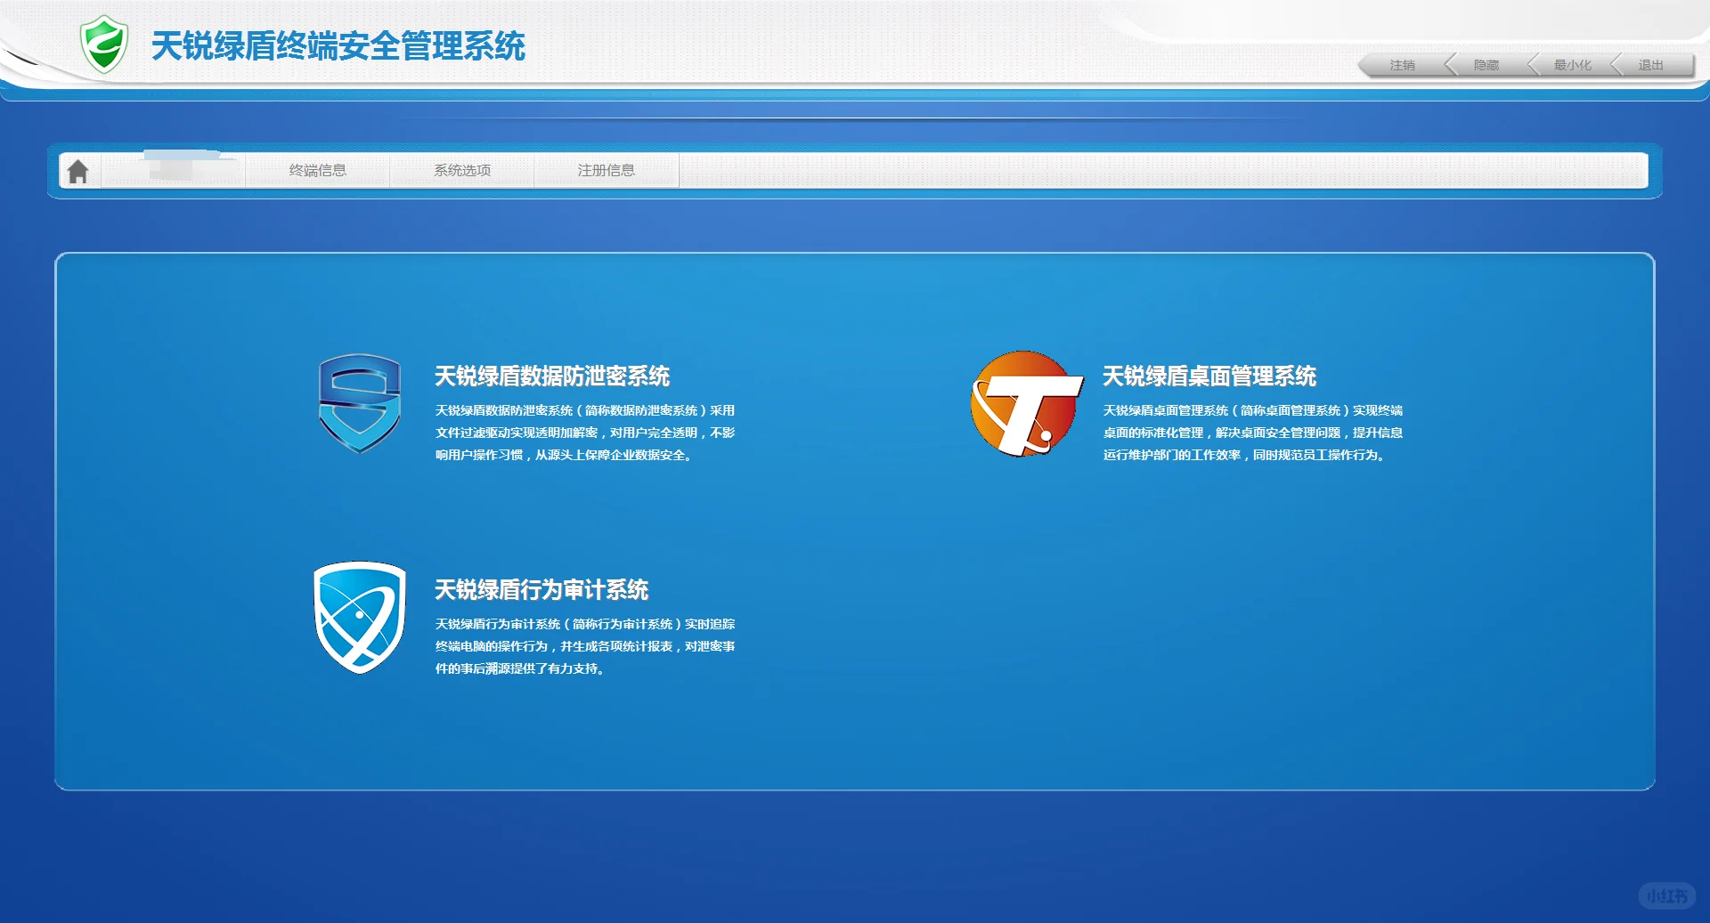Open 天锐绿盾数据防泄密系统 title link

pyautogui.click(x=552, y=376)
